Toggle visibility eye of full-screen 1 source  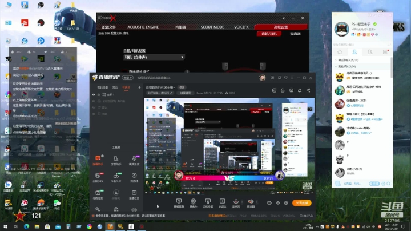pos(93,95)
